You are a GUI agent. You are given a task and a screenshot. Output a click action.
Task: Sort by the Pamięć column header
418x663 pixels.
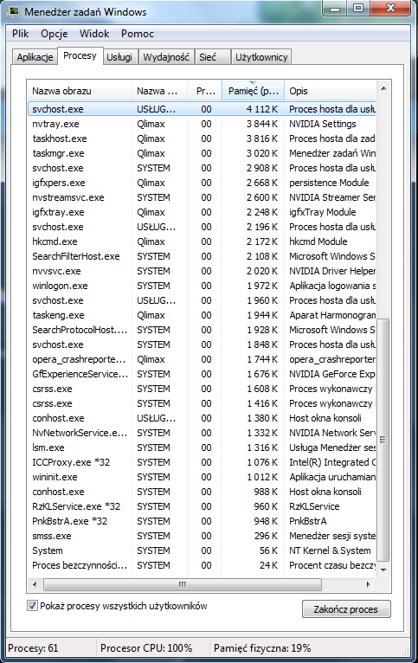[x=253, y=91]
